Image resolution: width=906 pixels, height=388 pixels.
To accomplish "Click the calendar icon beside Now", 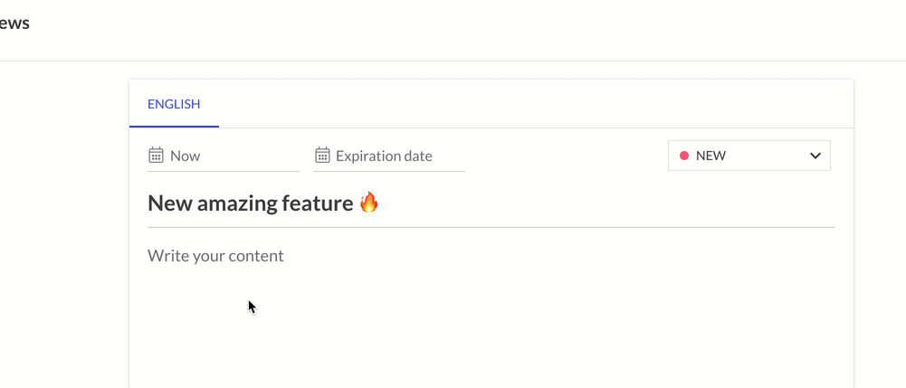I will pyautogui.click(x=156, y=156).
